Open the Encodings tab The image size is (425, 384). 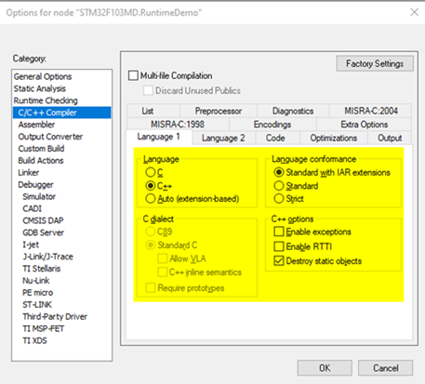272,125
